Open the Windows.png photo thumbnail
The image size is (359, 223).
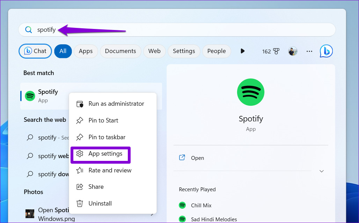coord(30,214)
